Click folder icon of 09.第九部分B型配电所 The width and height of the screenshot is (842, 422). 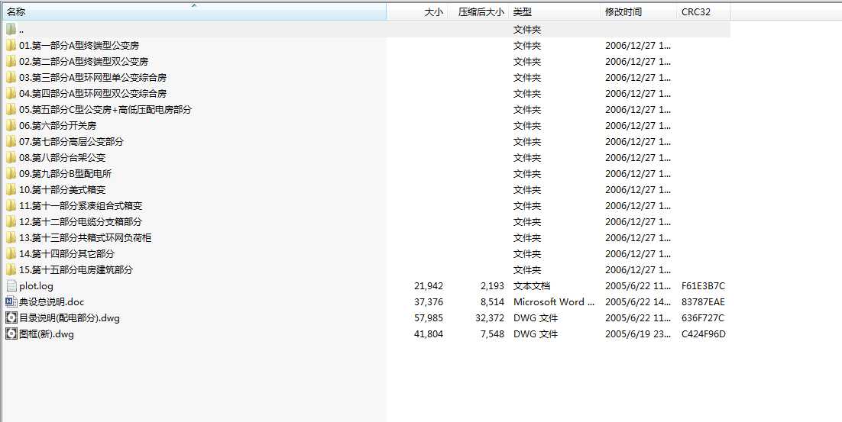point(11,174)
